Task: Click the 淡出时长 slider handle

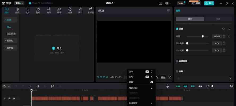Action: coord(187,50)
